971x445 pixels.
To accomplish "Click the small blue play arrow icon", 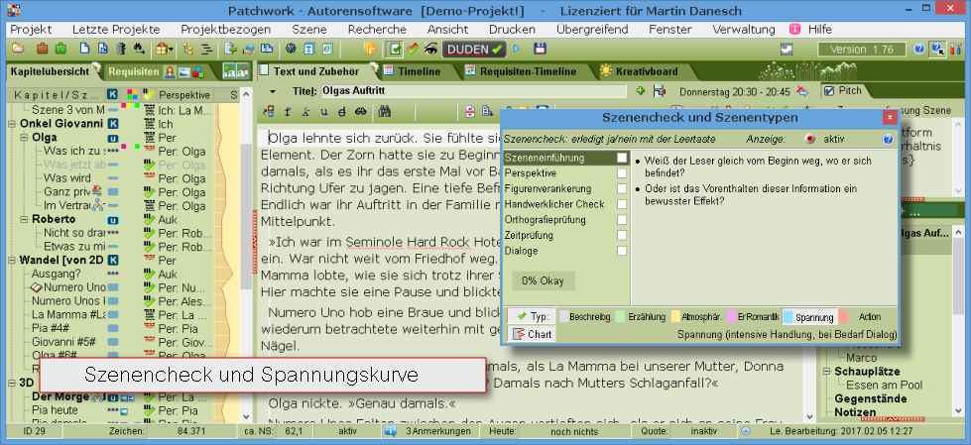I will pyautogui.click(x=517, y=49).
